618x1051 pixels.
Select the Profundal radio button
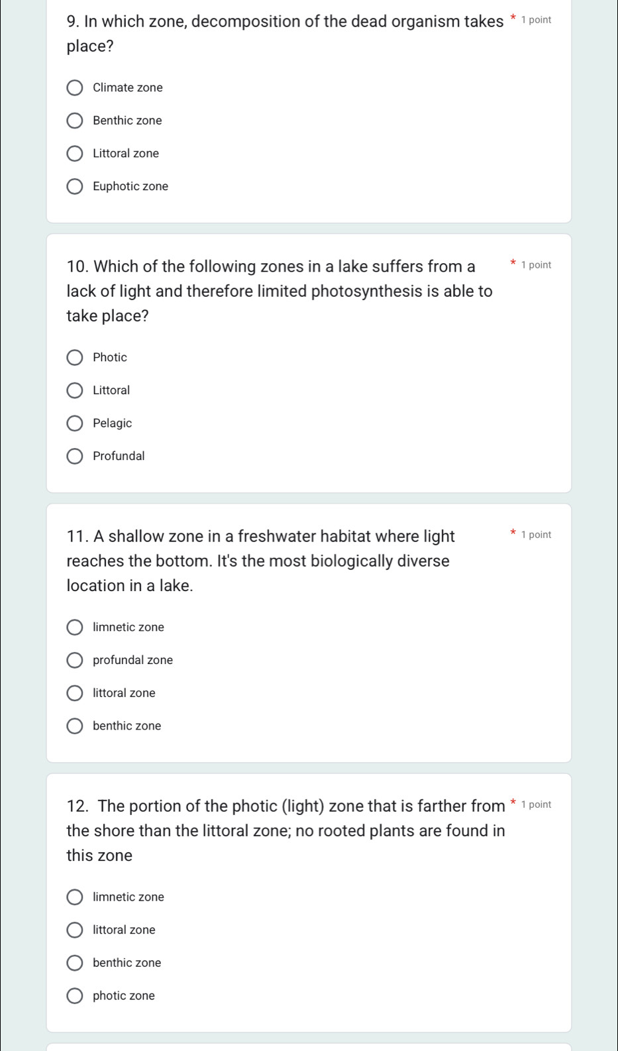click(x=75, y=456)
